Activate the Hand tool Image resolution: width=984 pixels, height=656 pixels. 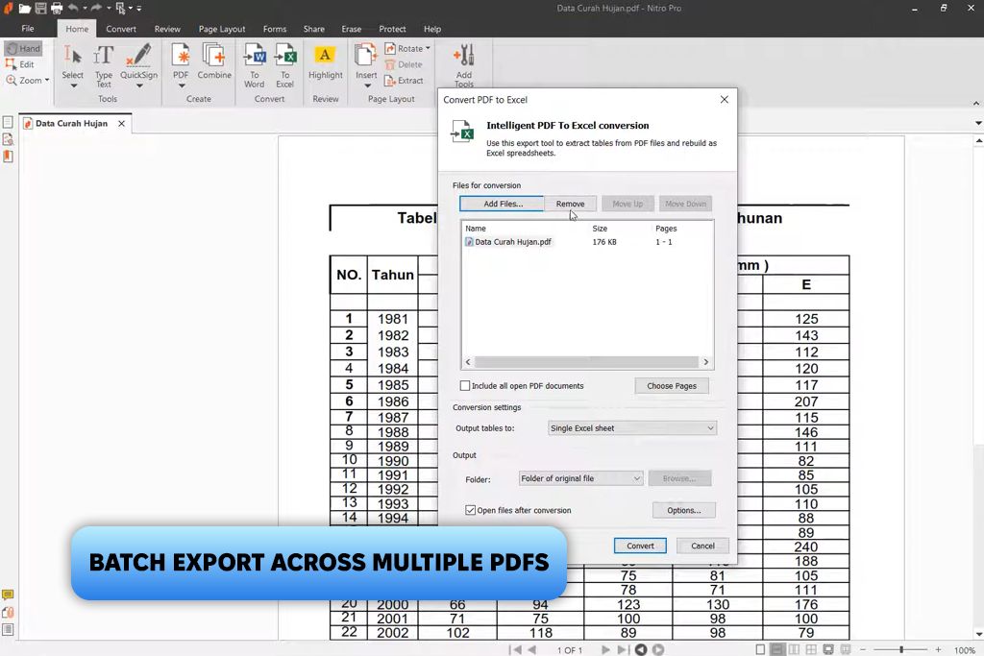coord(23,48)
